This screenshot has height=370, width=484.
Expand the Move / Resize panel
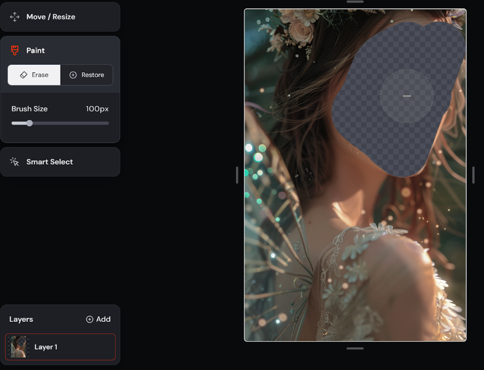[60, 17]
